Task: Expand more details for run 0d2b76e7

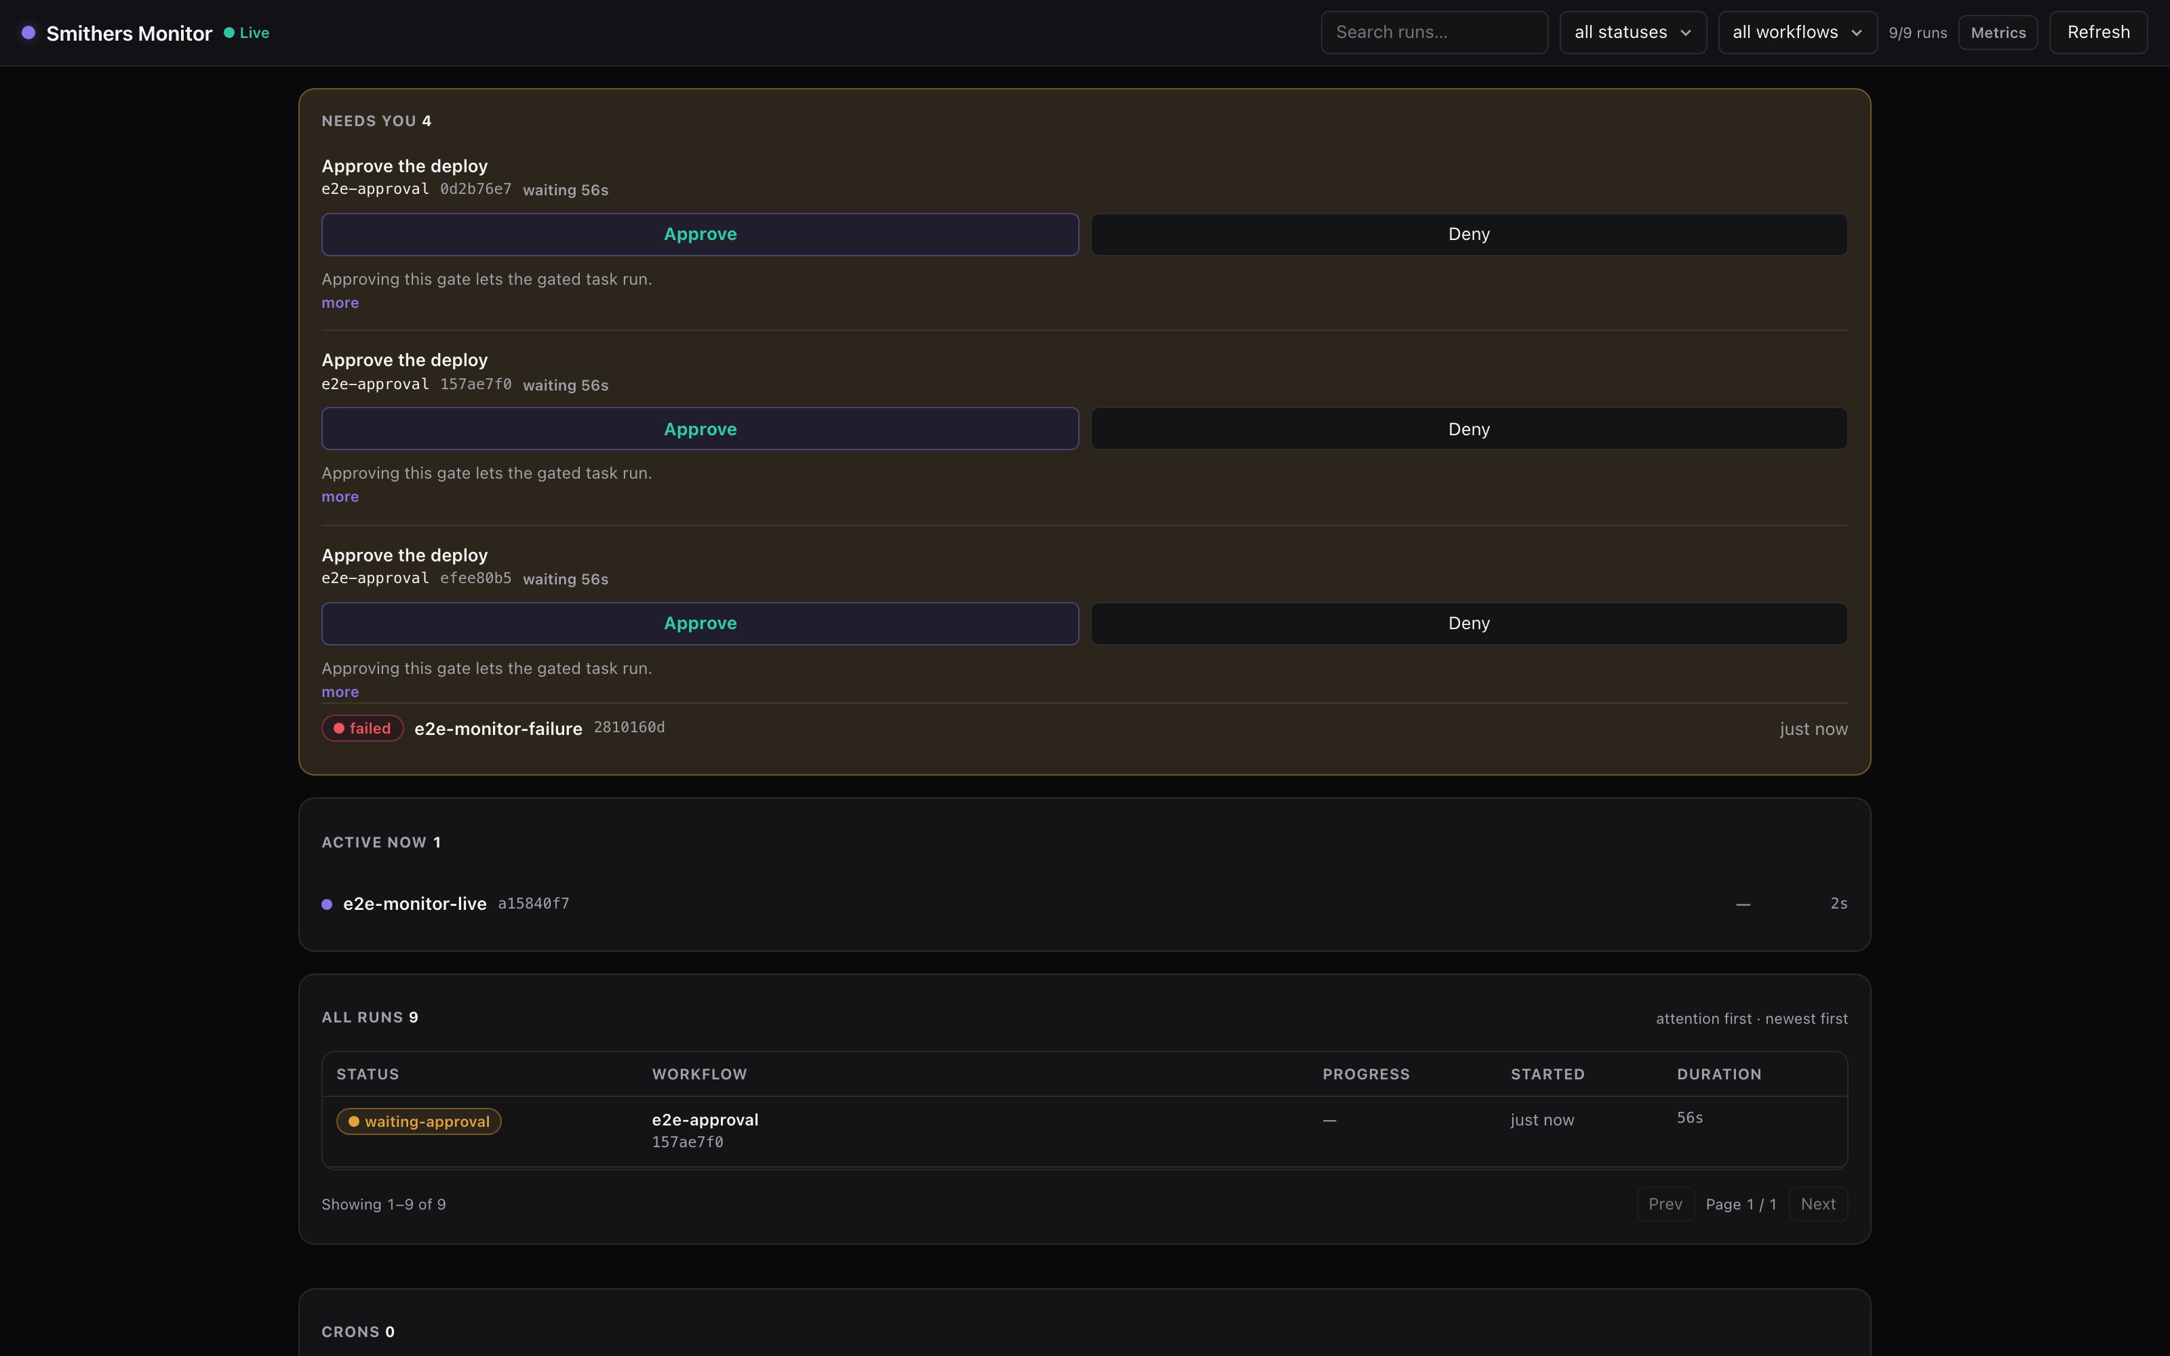Action: click(x=340, y=303)
